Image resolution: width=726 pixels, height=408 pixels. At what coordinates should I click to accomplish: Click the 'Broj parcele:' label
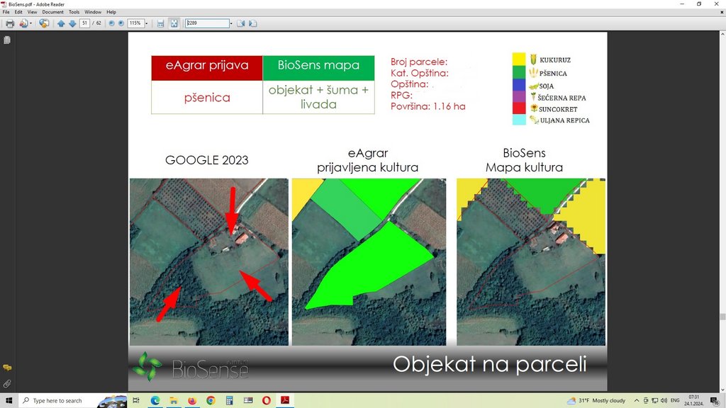pyautogui.click(x=418, y=62)
